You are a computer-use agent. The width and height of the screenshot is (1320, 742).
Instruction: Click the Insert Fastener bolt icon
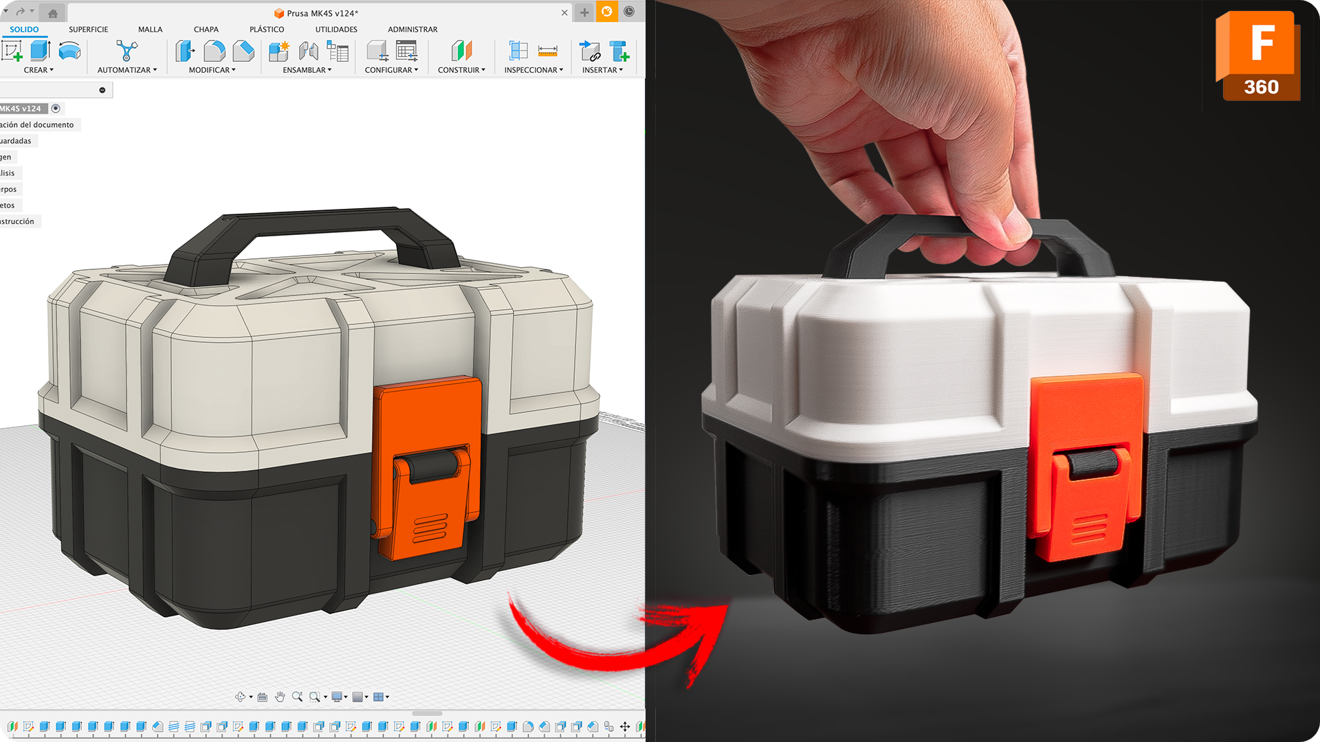coord(619,51)
